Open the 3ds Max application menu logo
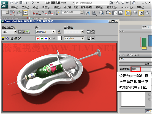This screenshot has width=152, height=114. (x=4, y=5)
